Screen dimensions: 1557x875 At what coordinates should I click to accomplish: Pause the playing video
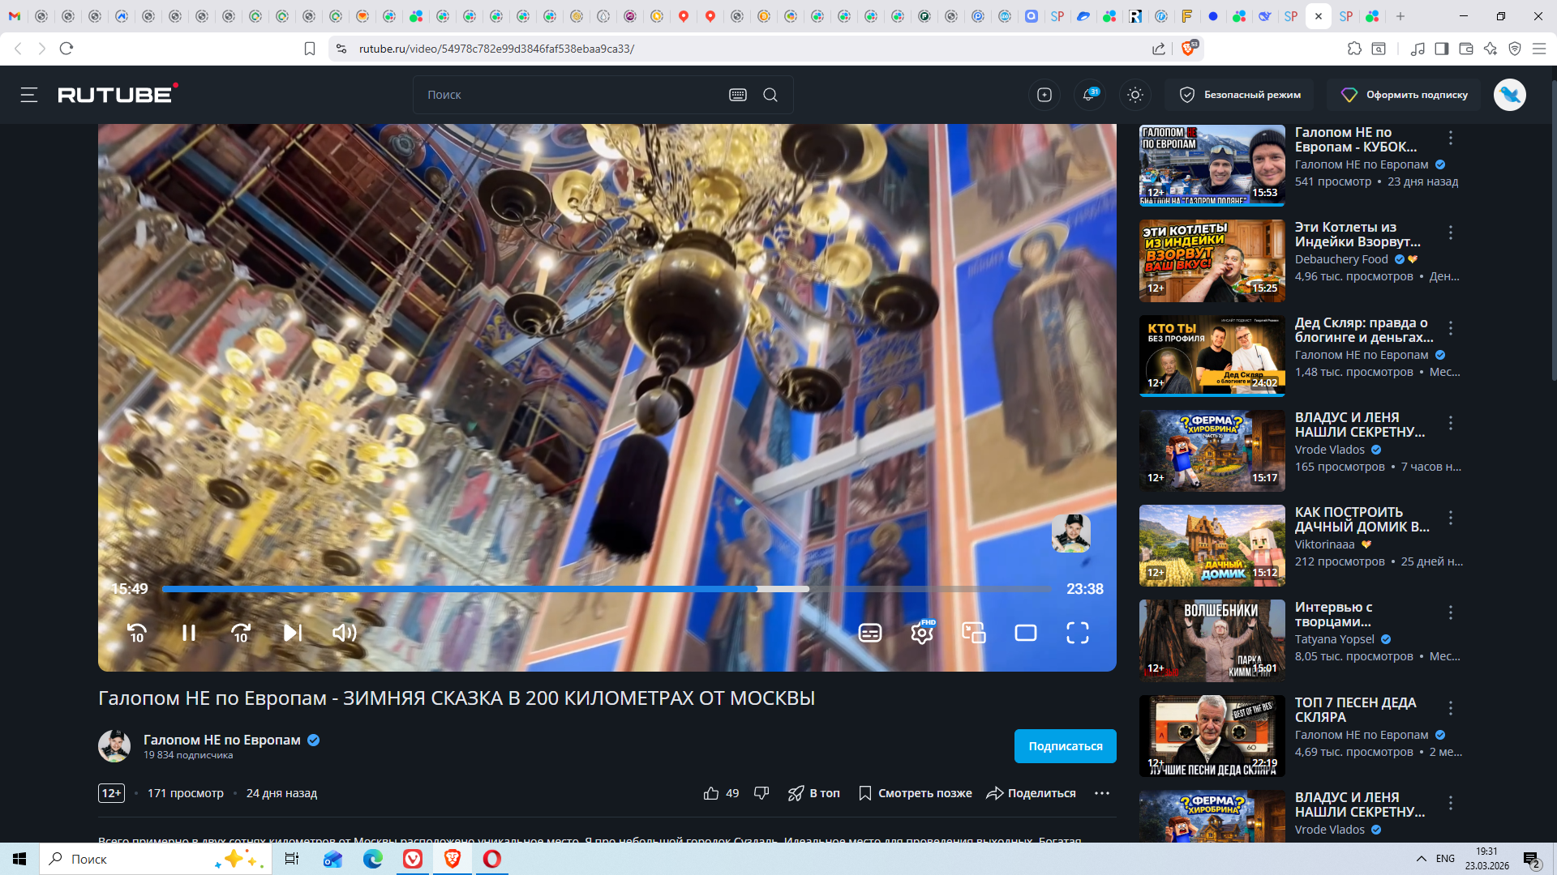click(189, 633)
